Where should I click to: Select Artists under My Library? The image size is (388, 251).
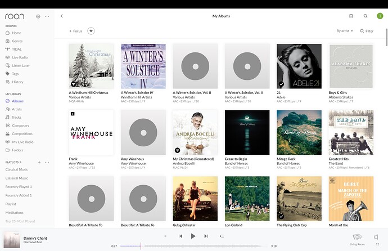point(14,109)
